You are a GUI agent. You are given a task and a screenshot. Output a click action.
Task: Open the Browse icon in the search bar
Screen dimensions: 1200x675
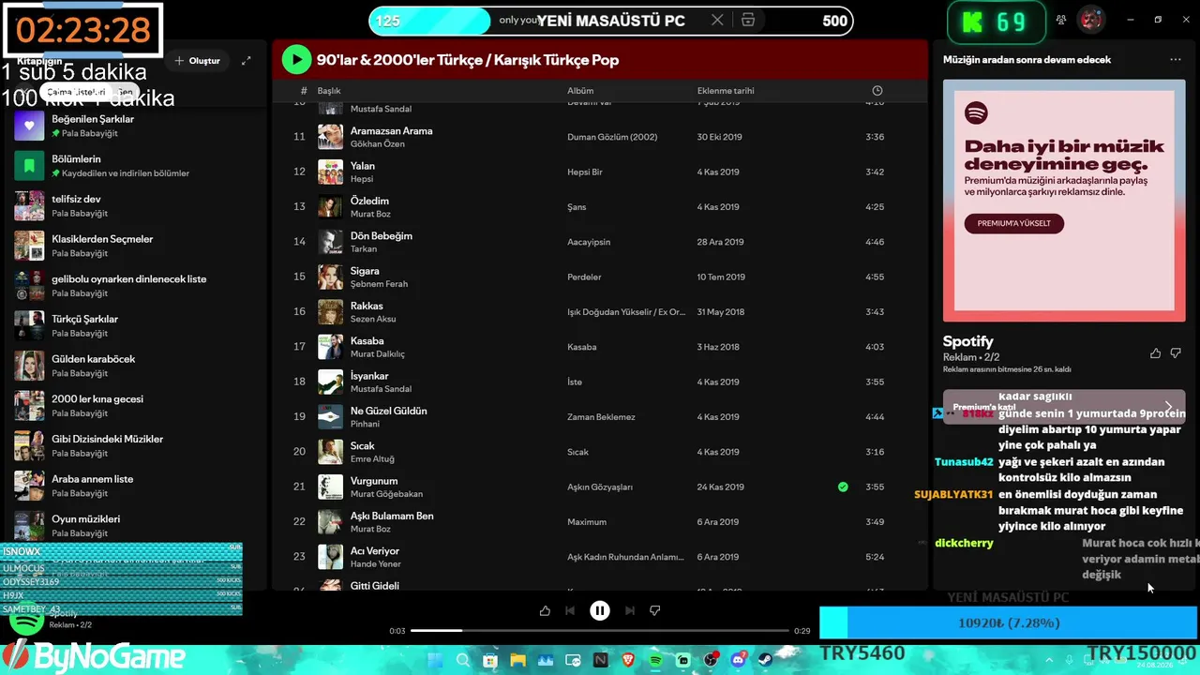[748, 21]
